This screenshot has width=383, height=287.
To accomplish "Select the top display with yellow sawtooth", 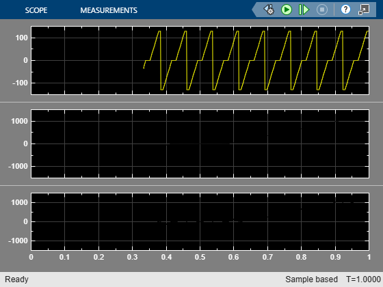I will 200,60.
